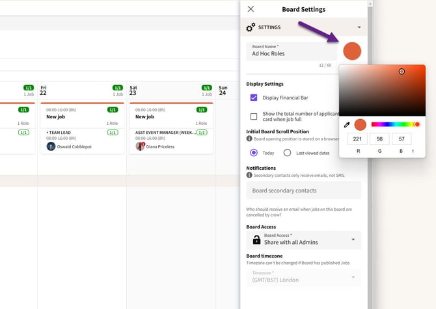
Task: Collapse the SETTINGS section arrow
Action: [359, 27]
